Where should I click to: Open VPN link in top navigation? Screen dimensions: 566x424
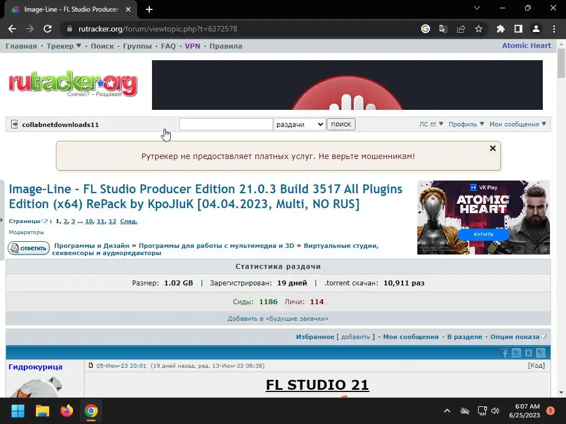click(192, 46)
